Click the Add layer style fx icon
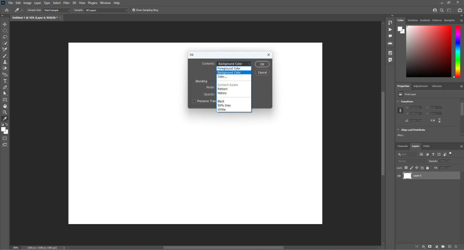The height and width of the screenshot is (250, 464). click(x=424, y=247)
